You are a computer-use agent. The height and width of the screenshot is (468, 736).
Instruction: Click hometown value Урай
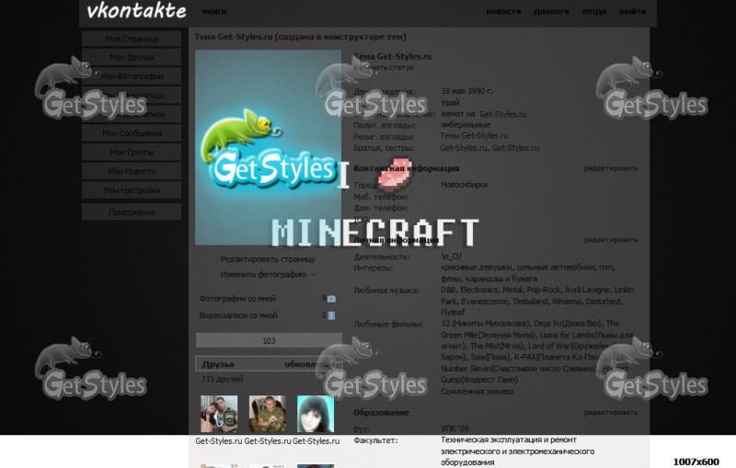pos(450,103)
